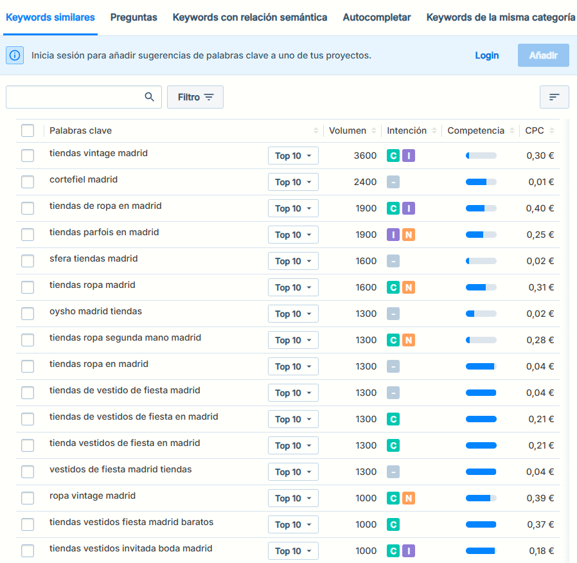Image resolution: width=577 pixels, height=563 pixels.
Task: Open the sort options icon button
Action: click(554, 97)
